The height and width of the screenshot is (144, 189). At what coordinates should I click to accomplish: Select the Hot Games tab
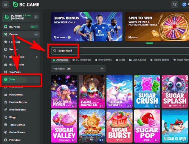coord(103,60)
